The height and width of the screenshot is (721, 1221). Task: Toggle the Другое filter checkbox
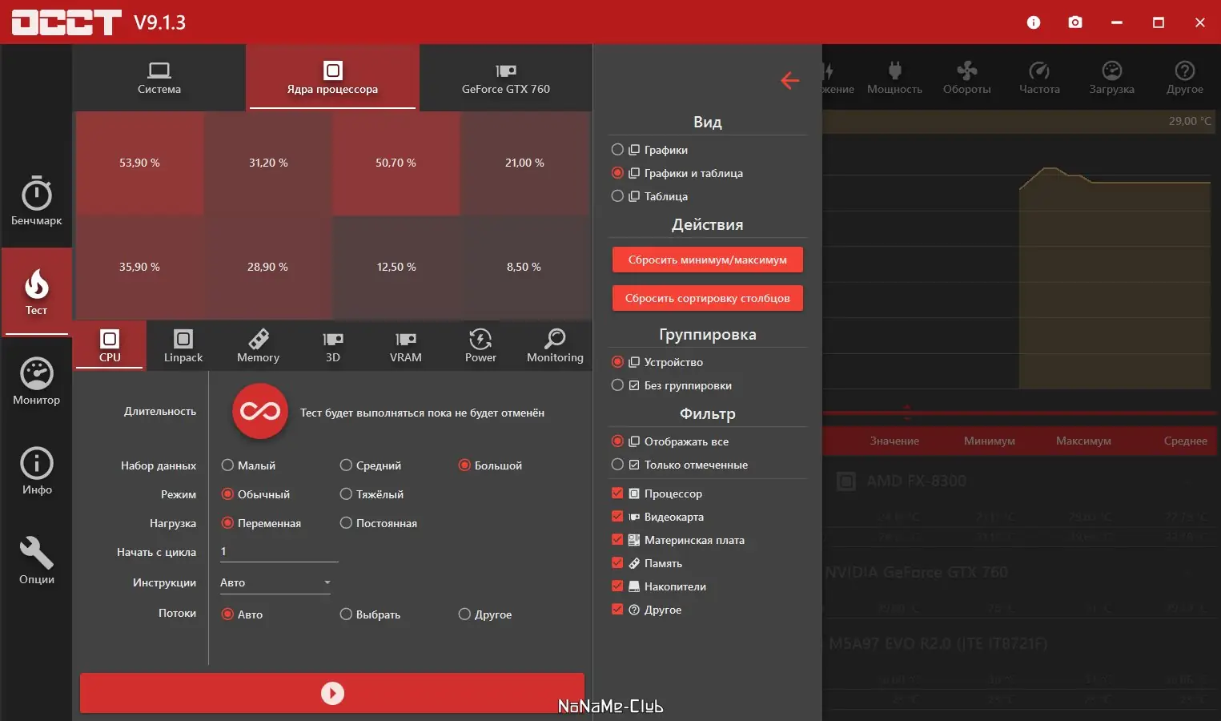(x=617, y=610)
